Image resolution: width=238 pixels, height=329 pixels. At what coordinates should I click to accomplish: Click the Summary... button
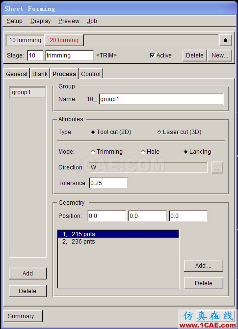coord(23,316)
